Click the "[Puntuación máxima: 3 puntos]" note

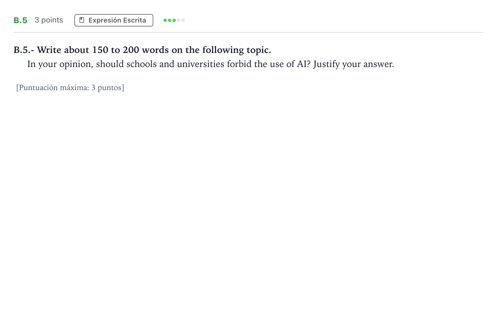tap(70, 88)
